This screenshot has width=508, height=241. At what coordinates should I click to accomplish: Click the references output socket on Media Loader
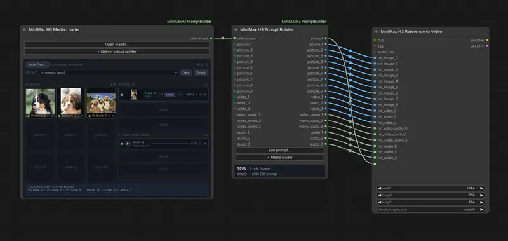(211, 38)
